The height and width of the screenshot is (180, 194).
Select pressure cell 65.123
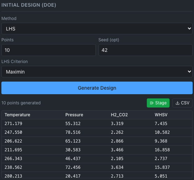pos(73,141)
